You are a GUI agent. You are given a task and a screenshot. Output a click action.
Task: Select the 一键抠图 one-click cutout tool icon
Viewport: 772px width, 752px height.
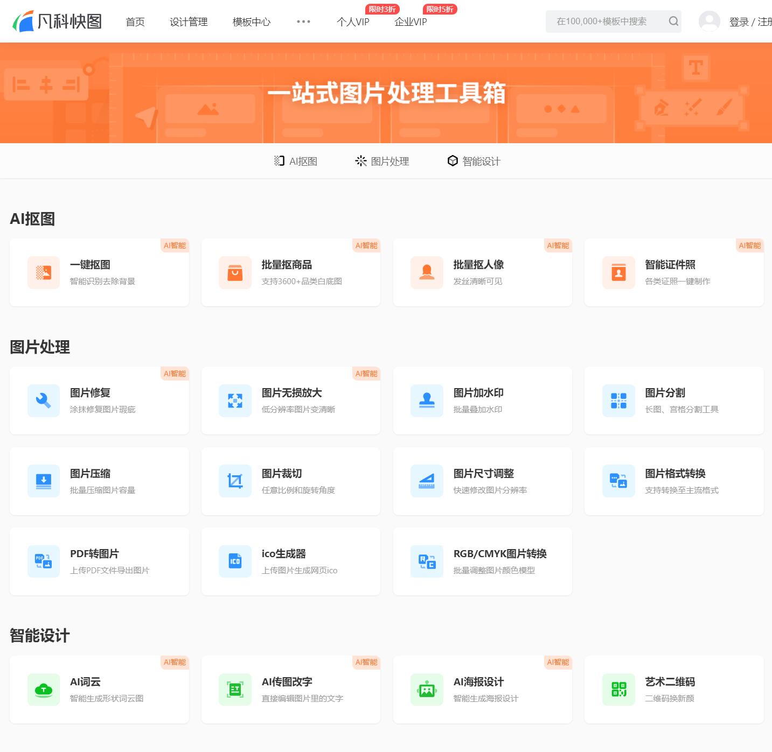[43, 272]
